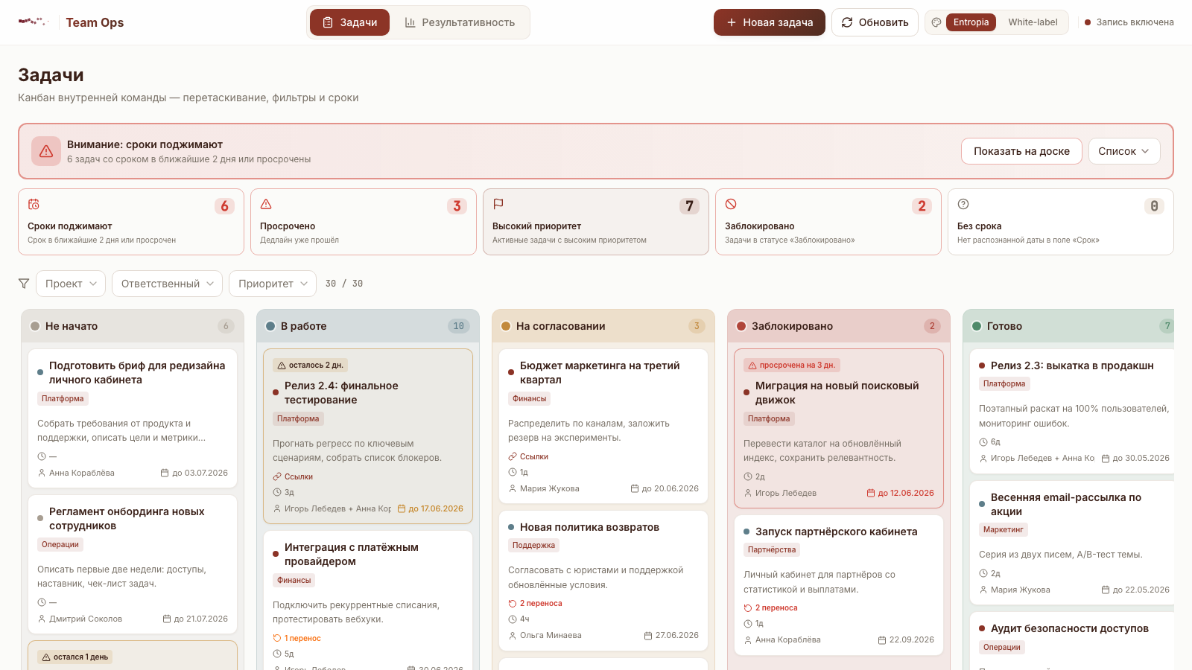Click assignee Мария Жукова on Бюджет маркетинга
Image resolution: width=1192 pixels, height=670 pixels.
(x=544, y=488)
